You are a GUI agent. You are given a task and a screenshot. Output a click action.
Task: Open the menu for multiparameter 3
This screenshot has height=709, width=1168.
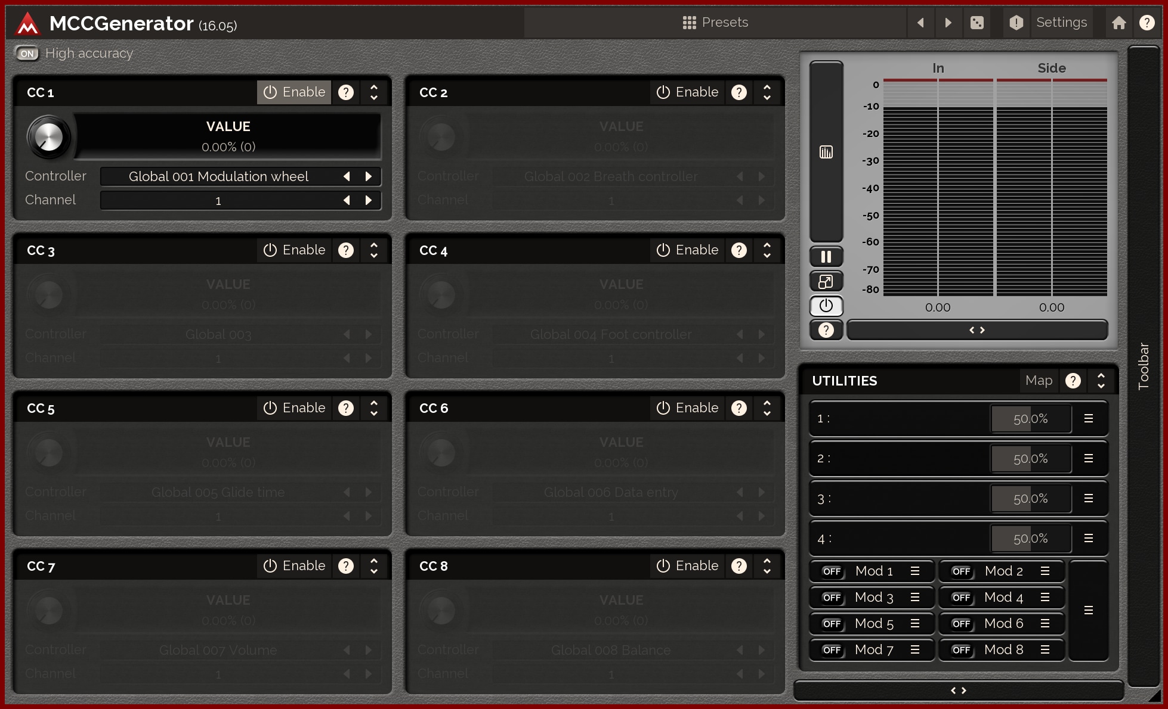coord(1089,499)
